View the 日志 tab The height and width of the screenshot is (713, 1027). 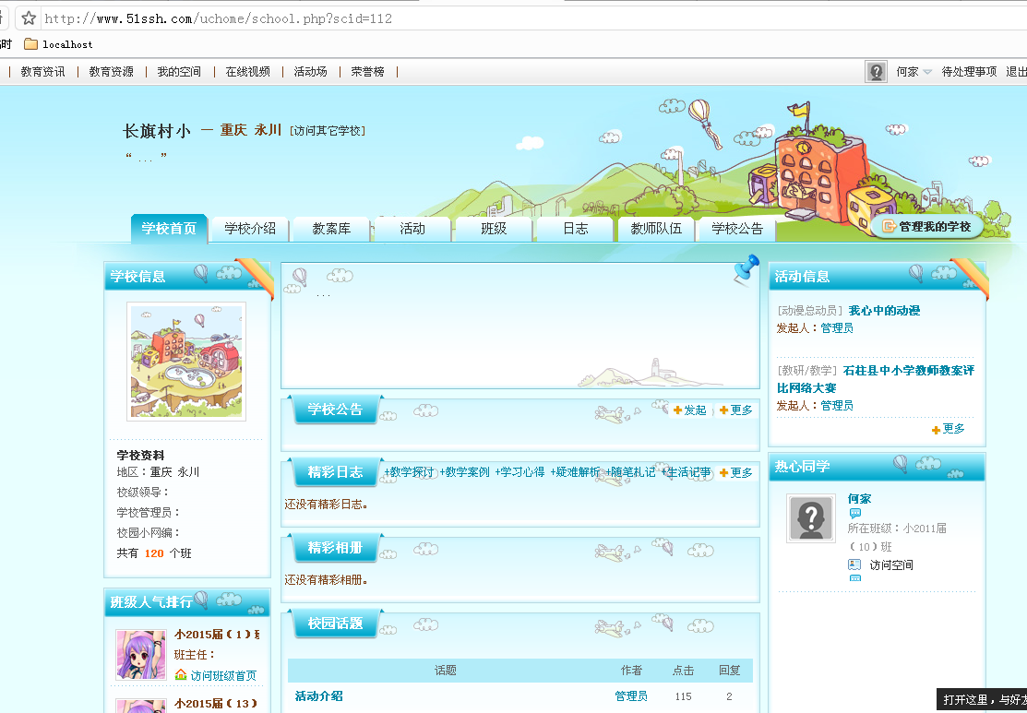[x=575, y=229]
